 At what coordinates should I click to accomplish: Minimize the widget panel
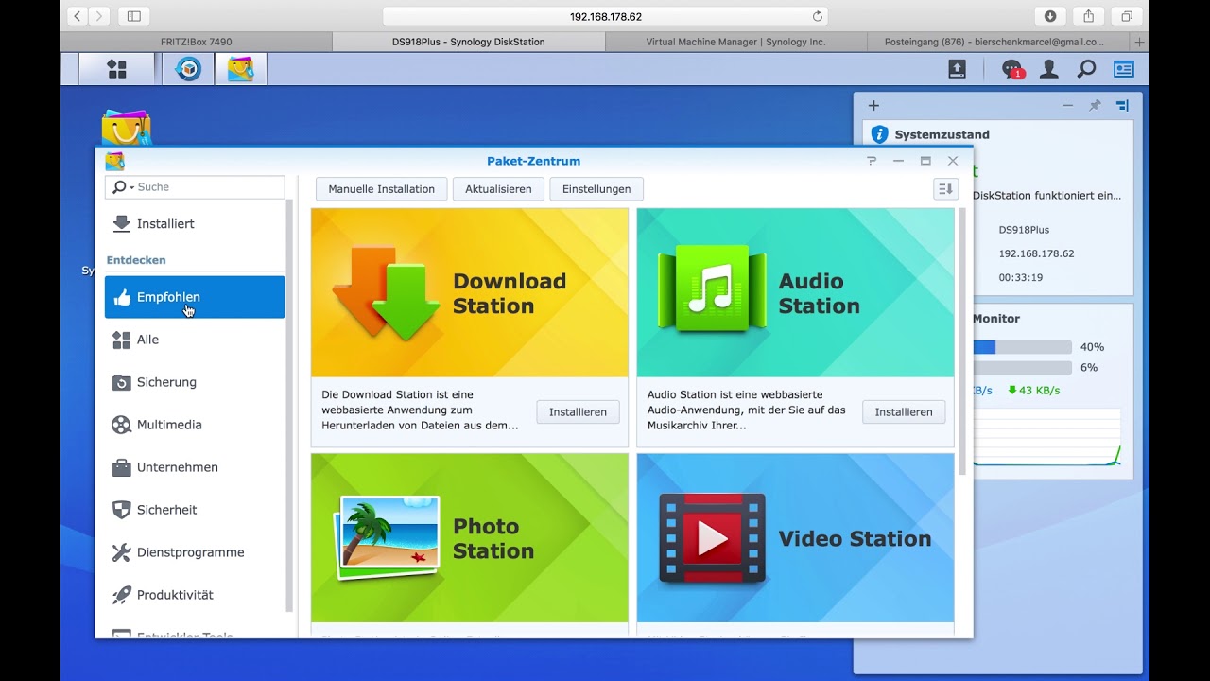point(1067,106)
